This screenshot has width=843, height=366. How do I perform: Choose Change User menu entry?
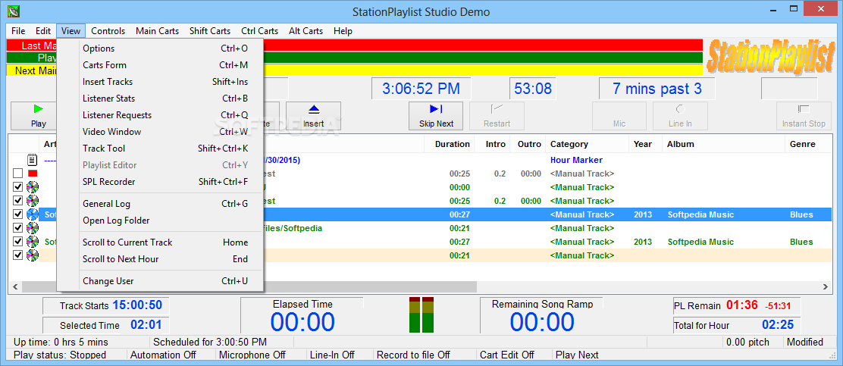coord(160,281)
